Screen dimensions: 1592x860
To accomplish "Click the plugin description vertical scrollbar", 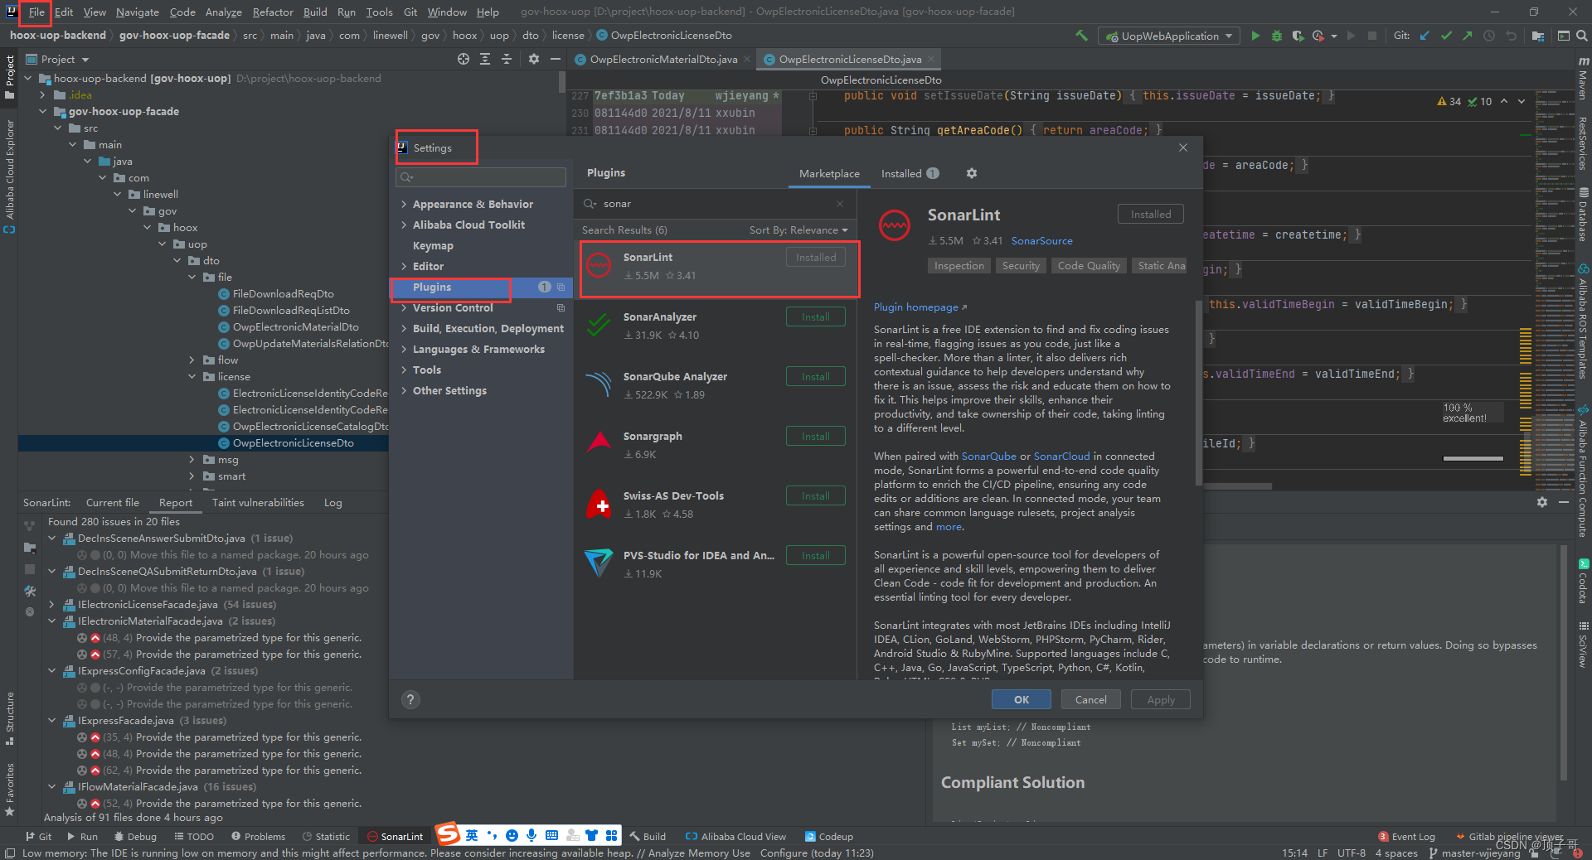I will (x=1198, y=394).
